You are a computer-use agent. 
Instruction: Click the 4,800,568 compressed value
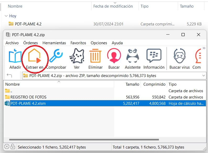coord(157,103)
